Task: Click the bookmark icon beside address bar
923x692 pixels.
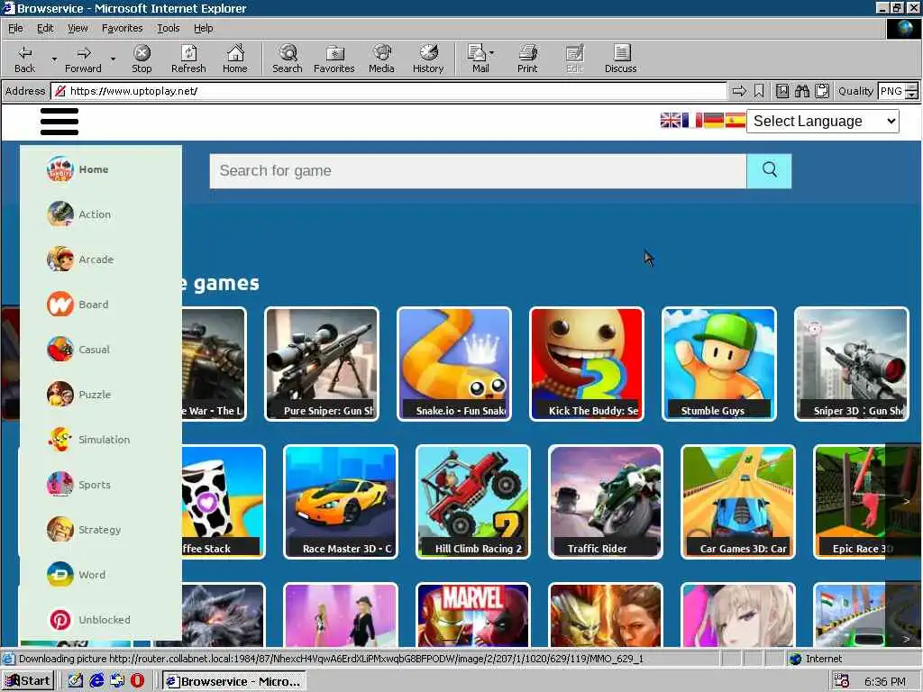Action: point(759,91)
